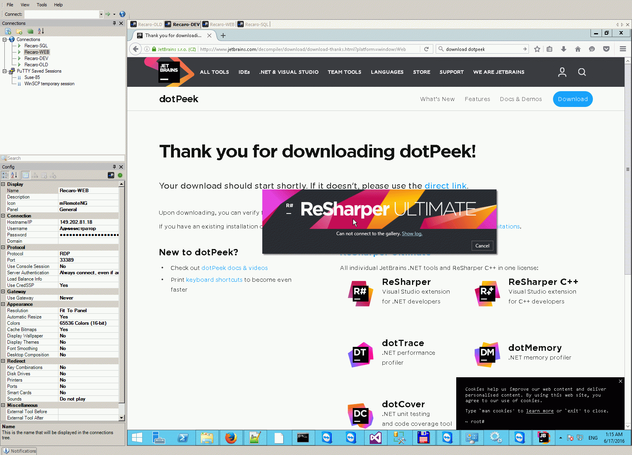Viewport: 632px width, 455px height.
Task: Click the blue Download button on dotPeek page
Action: (573, 99)
